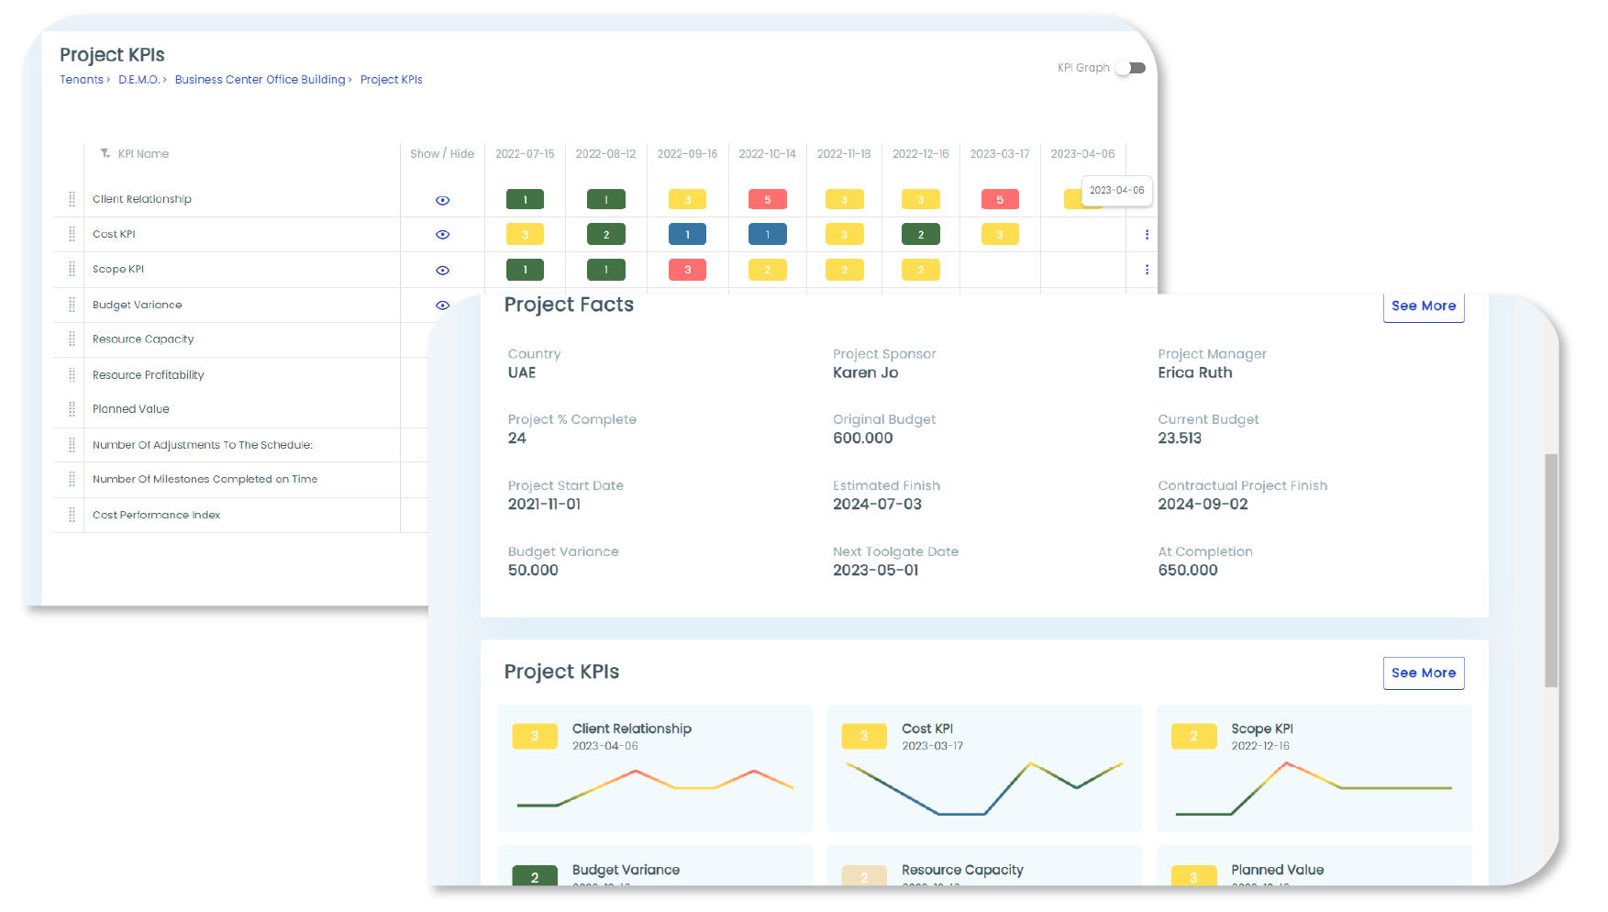Click the Tenants breadcrumb link

(x=82, y=80)
